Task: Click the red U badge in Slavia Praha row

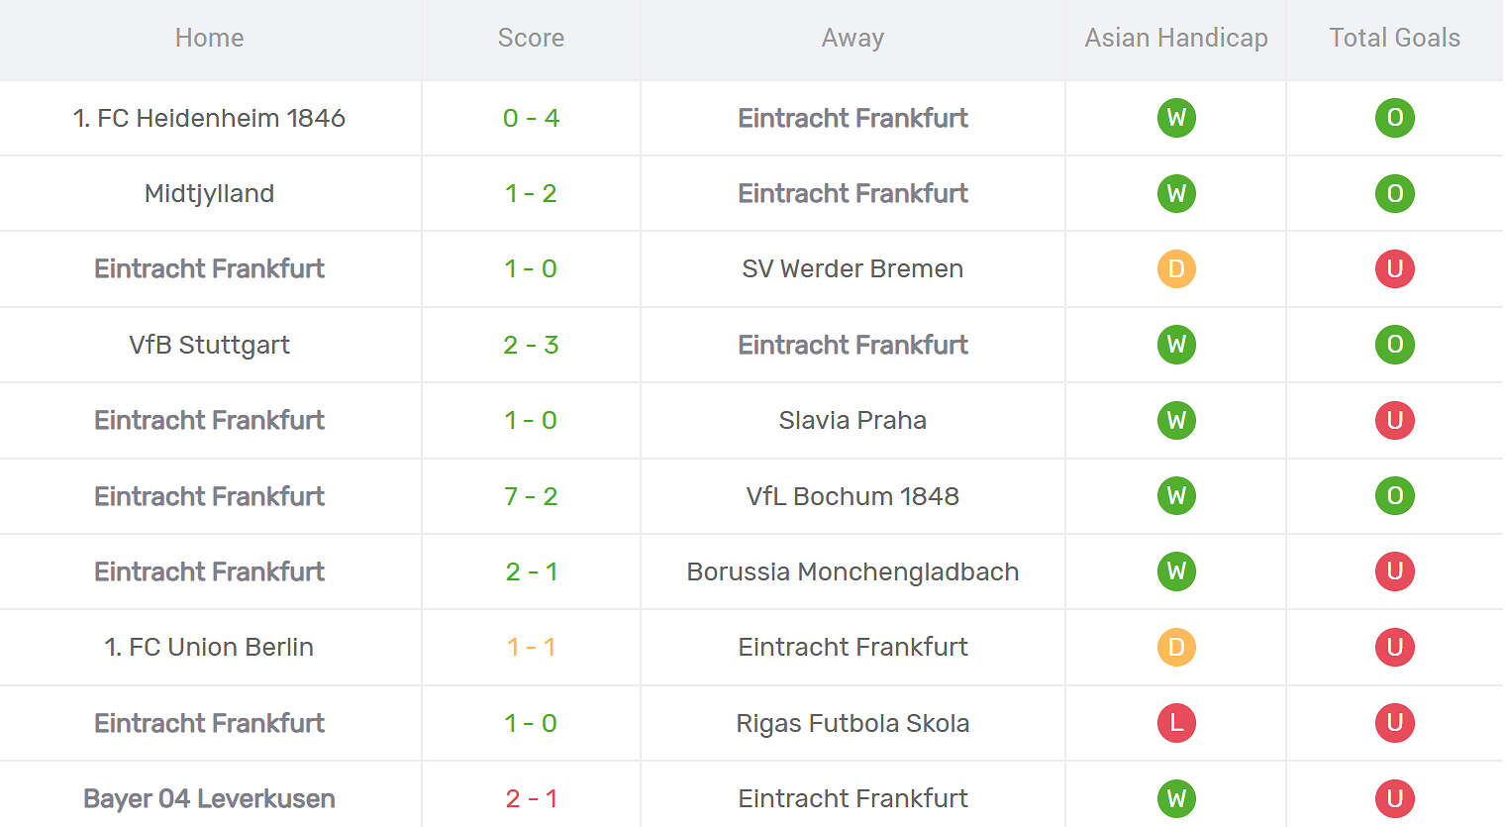Action: 1394,420
